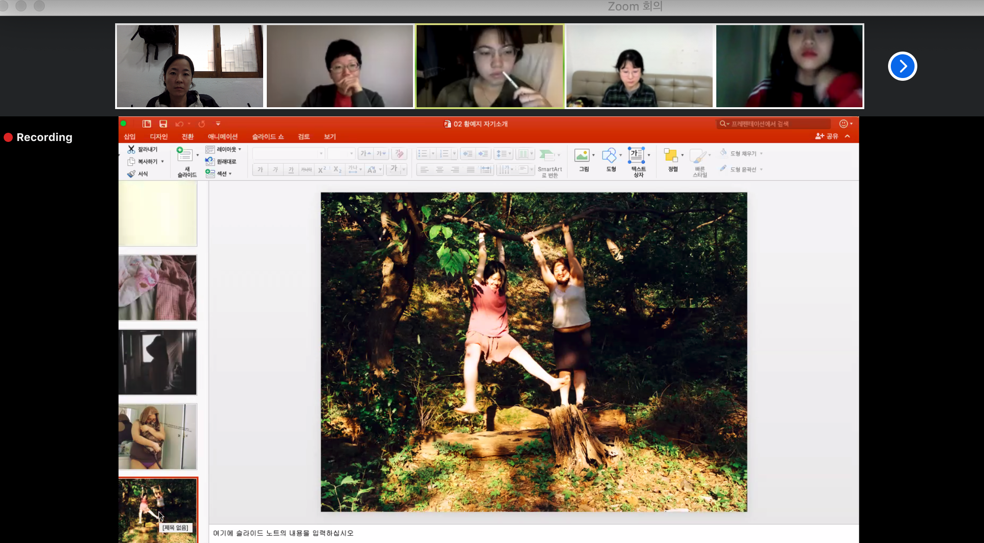The height and width of the screenshot is (543, 984).
Task: Open the 슬라이드 쇼 (Slide Show) tab
Action: click(268, 136)
